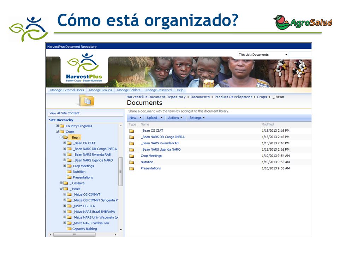Open _Bean NARS Rwanda RAB folder link in list
Screen dimensions: 339x254
pyautogui.click(x=160, y=143)
